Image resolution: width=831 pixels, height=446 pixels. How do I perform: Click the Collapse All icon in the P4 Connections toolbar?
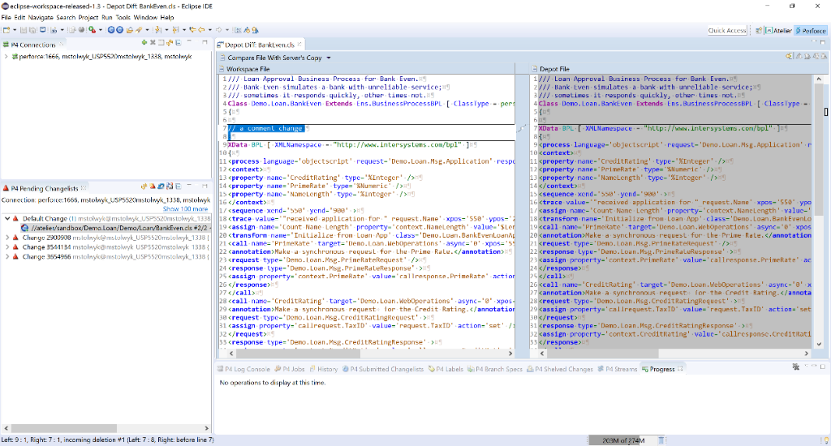tap(178, 42)
